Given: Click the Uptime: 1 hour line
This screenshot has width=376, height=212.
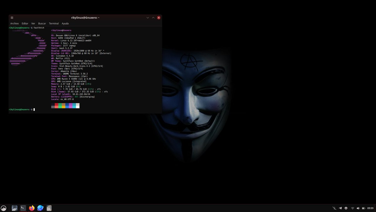Looking at the screenshot, I should [x=64, y=43].
